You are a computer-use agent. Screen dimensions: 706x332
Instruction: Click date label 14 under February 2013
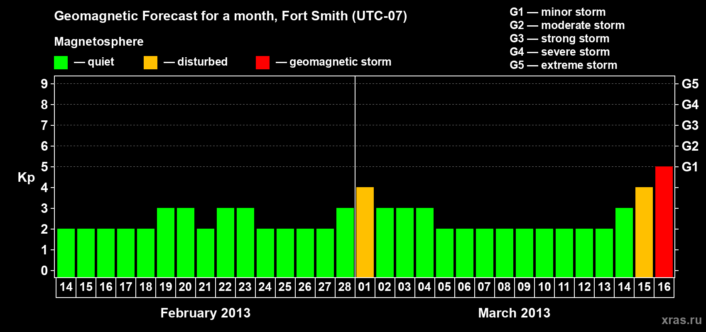point(66,287)
